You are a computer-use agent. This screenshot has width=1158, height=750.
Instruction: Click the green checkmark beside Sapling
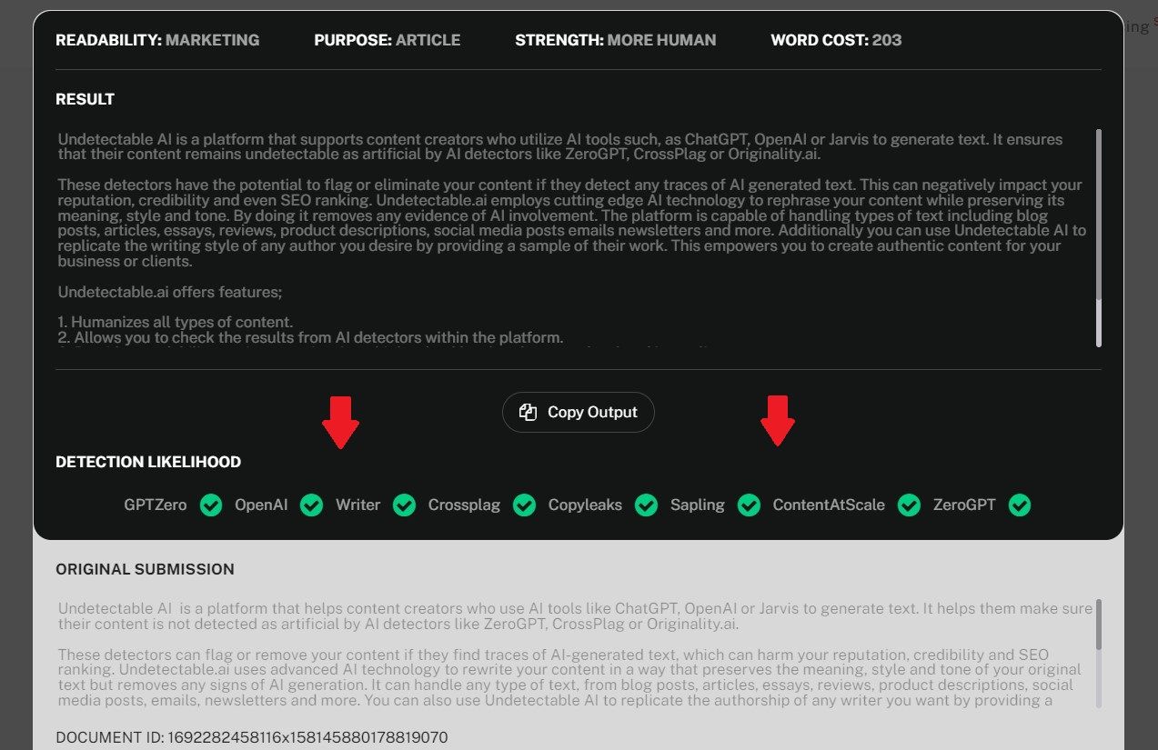point(750,505)
